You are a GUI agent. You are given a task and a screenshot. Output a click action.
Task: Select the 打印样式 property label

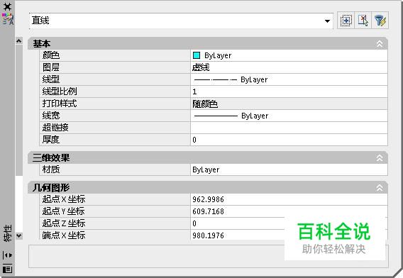(60, 104)
